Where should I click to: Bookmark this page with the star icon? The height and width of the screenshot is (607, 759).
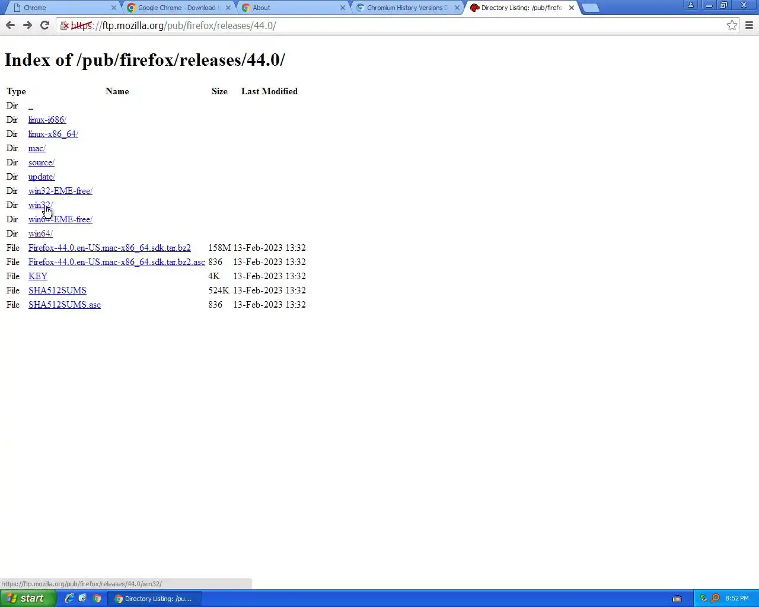pyautogui.click(x=732, y=25)
